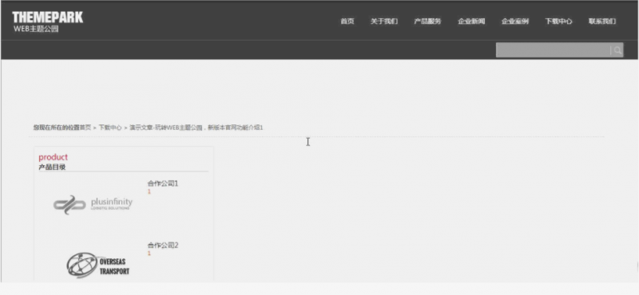Viewport: 639px width, 295px height.
Task: Click the 演示文章 breadcrumb title
Action: 196,128
